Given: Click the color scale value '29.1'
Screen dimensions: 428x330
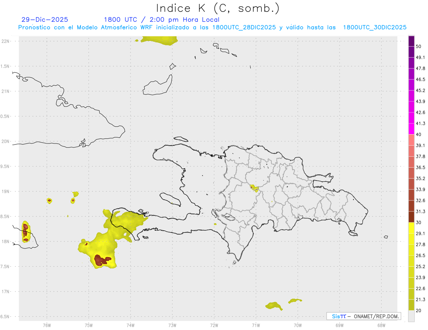Looking at the screenshot, I should pyautogui.click(x=421, y=234).
